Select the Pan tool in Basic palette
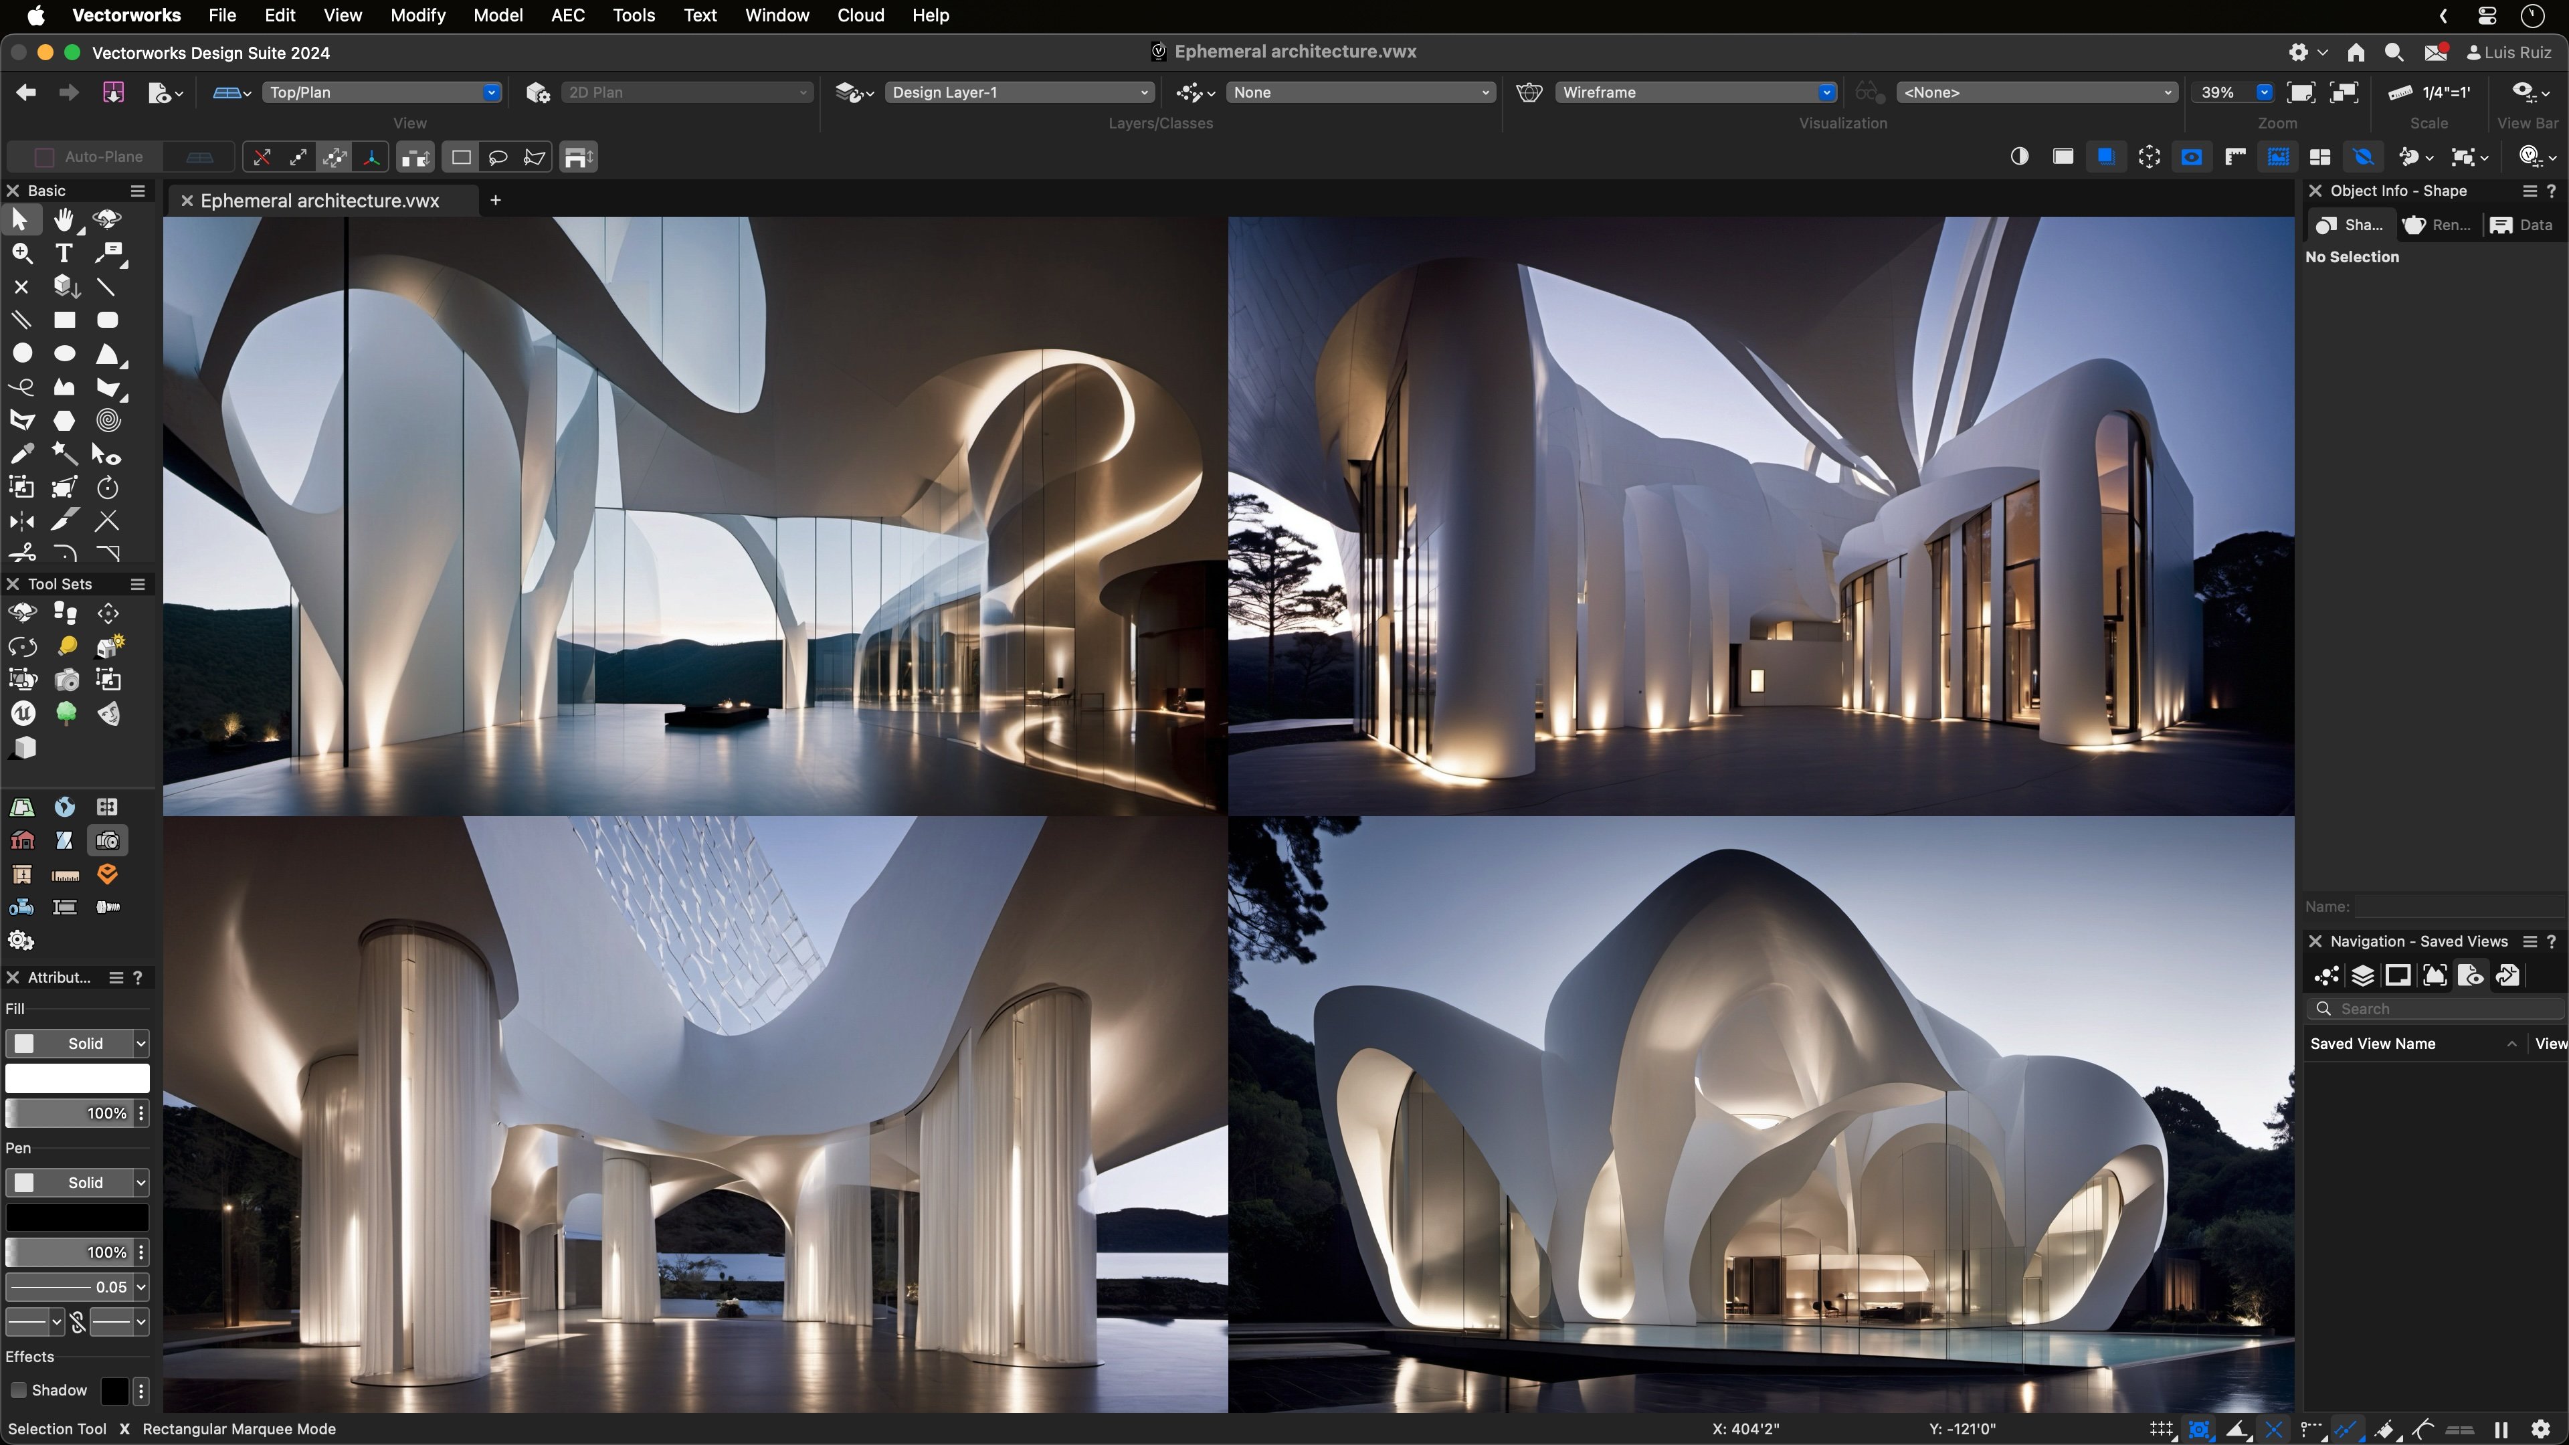 [65, 219]
